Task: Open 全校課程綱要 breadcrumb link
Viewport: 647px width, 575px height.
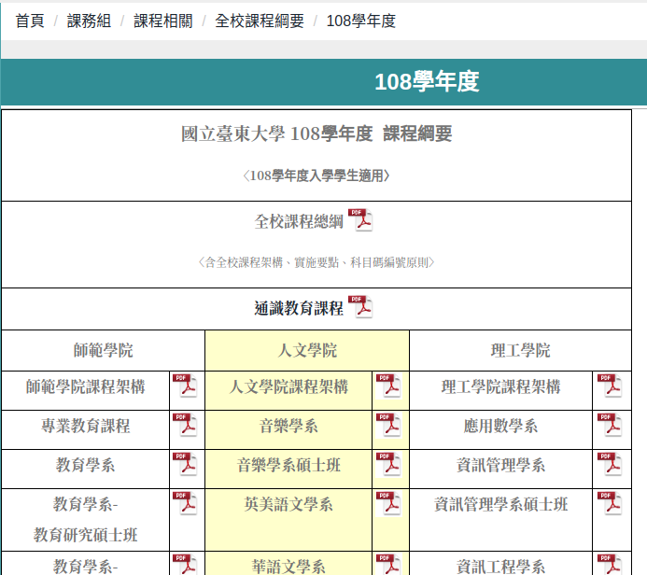Action: pyautogui.click(x=260, y=21)
